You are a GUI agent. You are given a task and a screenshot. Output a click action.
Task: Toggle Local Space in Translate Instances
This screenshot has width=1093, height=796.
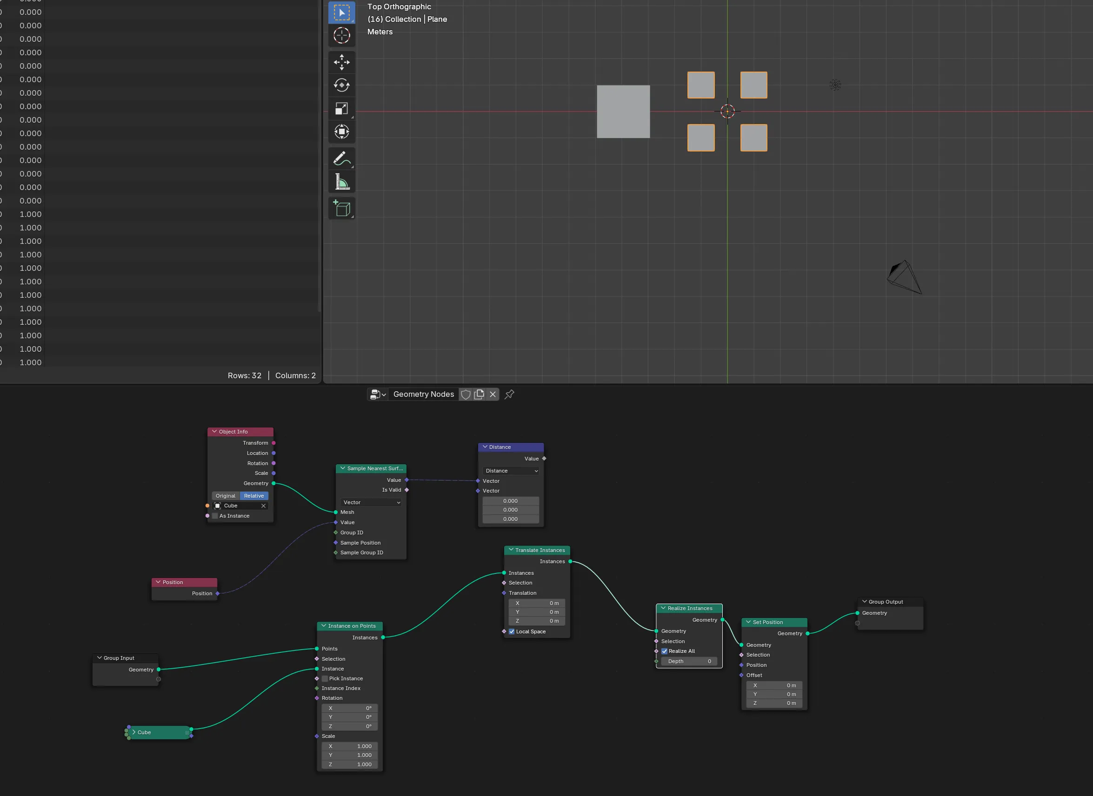pos(512,632)
